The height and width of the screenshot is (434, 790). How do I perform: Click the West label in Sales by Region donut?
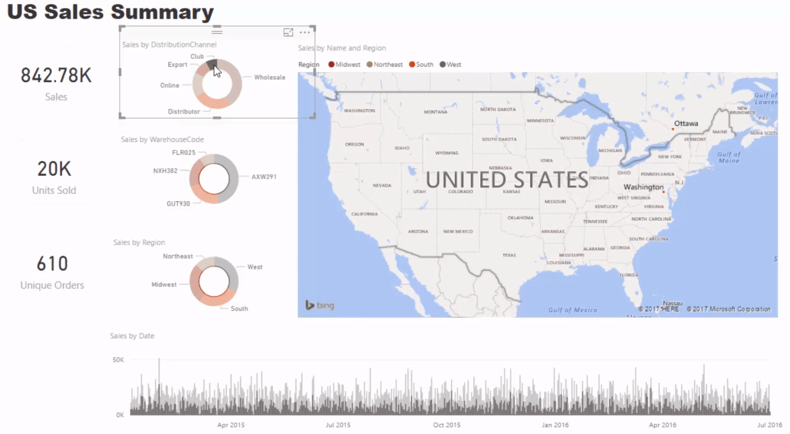click(x=255, y=267)
